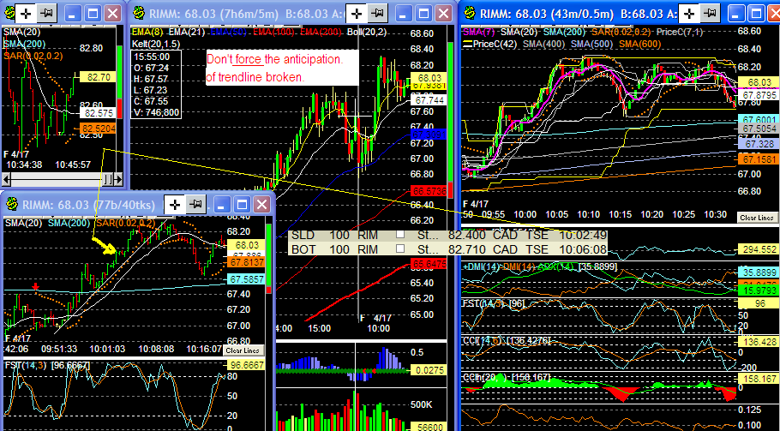
Task: Click the SLD price 82.400
Action: [x=468, y=234]
